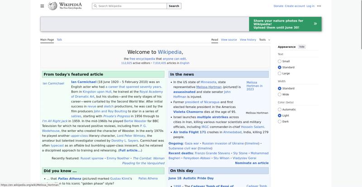This screenshot has width=362, height=187.
Task: Open the Russian invasion of Ukraine link
Action: coord(223,144)
